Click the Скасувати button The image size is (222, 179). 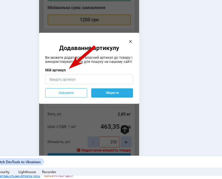66,93
